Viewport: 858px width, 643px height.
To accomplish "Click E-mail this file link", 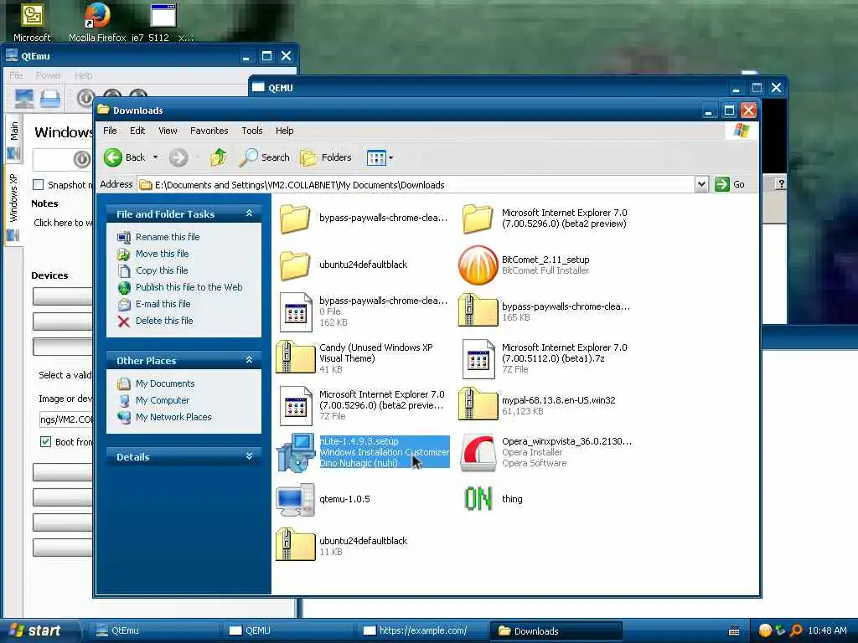I will point(163,304).
